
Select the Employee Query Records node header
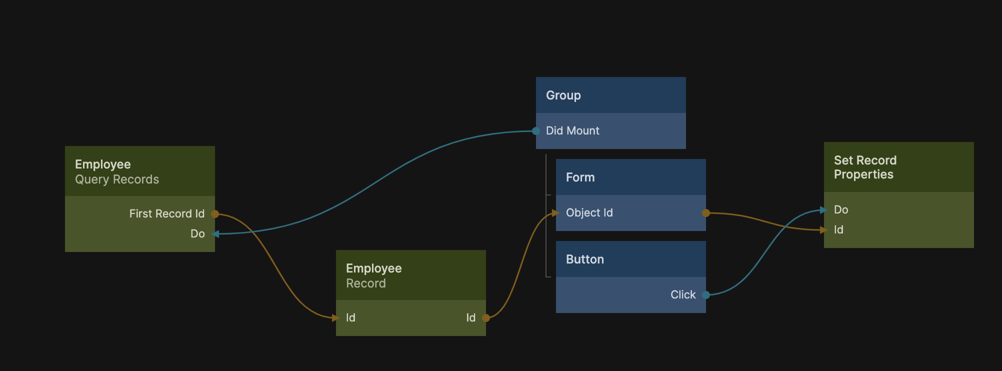click(140, 171)
